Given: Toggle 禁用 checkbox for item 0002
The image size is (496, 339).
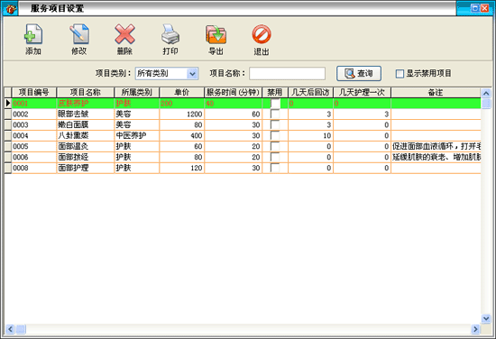Looking at the screenshot, I should [275, 114].
